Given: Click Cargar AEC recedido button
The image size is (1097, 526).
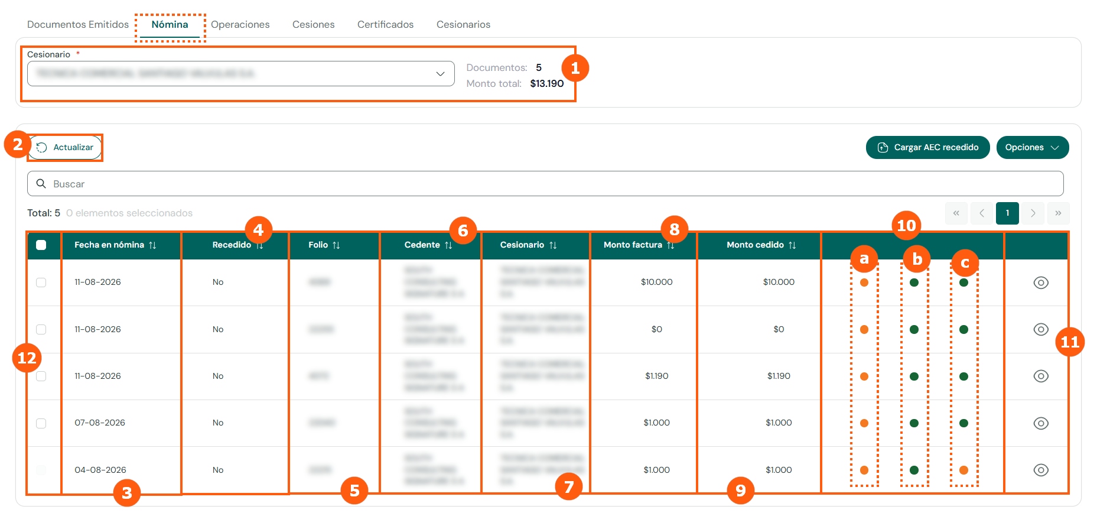Looking at the screenshot, I should pos(927,148).
